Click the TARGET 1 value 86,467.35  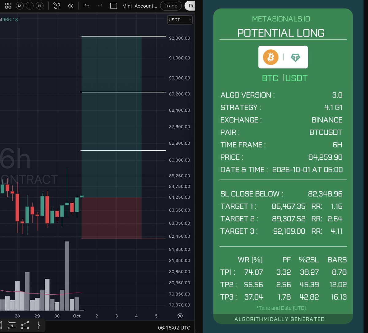(x=289, y=206)
